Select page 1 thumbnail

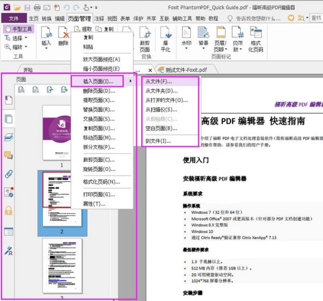pyautogui.click(x=57, y=133)
